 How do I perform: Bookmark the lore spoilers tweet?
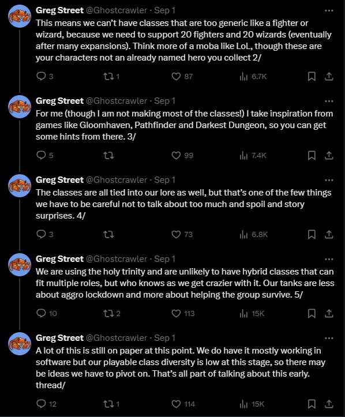312,234
